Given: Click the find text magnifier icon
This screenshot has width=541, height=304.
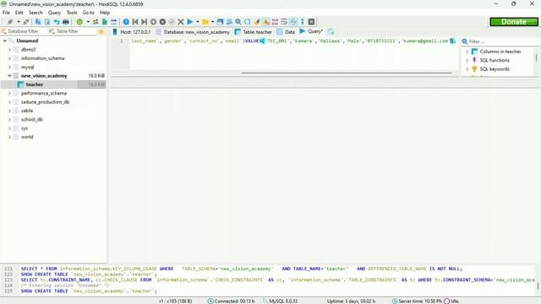Looking at the screenshot, I should coord(238,22).
